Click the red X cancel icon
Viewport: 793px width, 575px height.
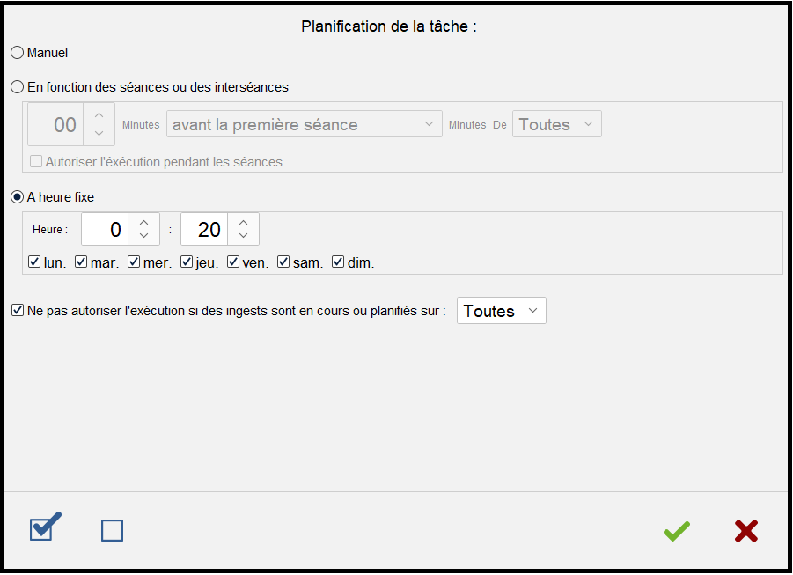pyautogui.click(x=746, y=531)
